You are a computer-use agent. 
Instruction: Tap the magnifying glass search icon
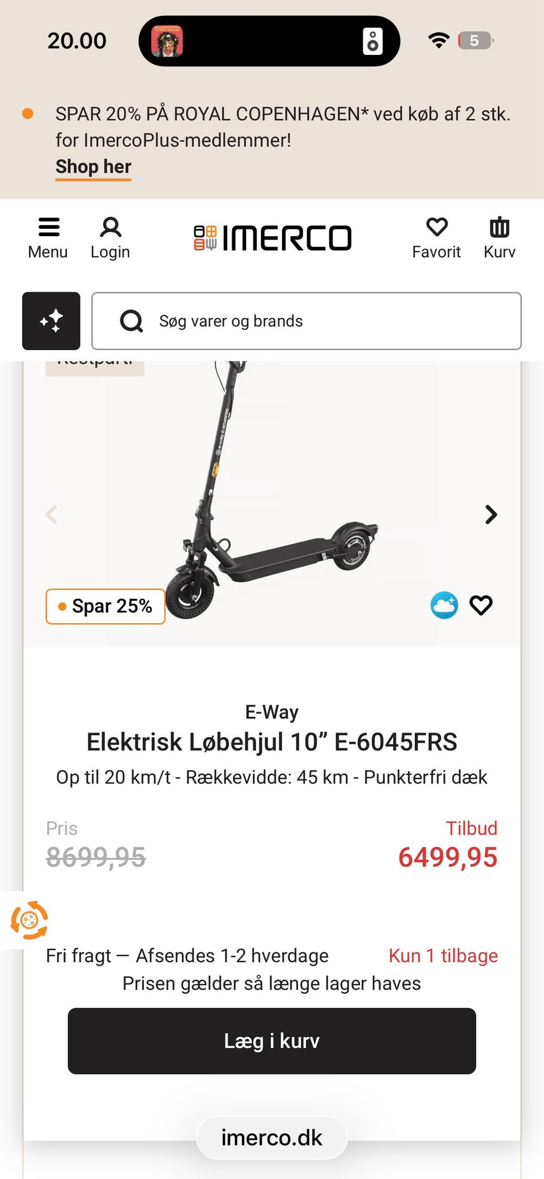131,321
